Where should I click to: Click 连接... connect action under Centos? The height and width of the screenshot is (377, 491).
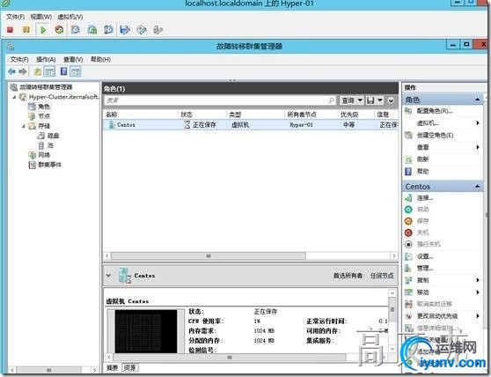(425, 197)
